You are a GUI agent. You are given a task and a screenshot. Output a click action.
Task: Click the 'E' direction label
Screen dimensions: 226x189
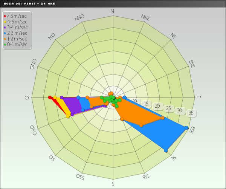point(199,97)
